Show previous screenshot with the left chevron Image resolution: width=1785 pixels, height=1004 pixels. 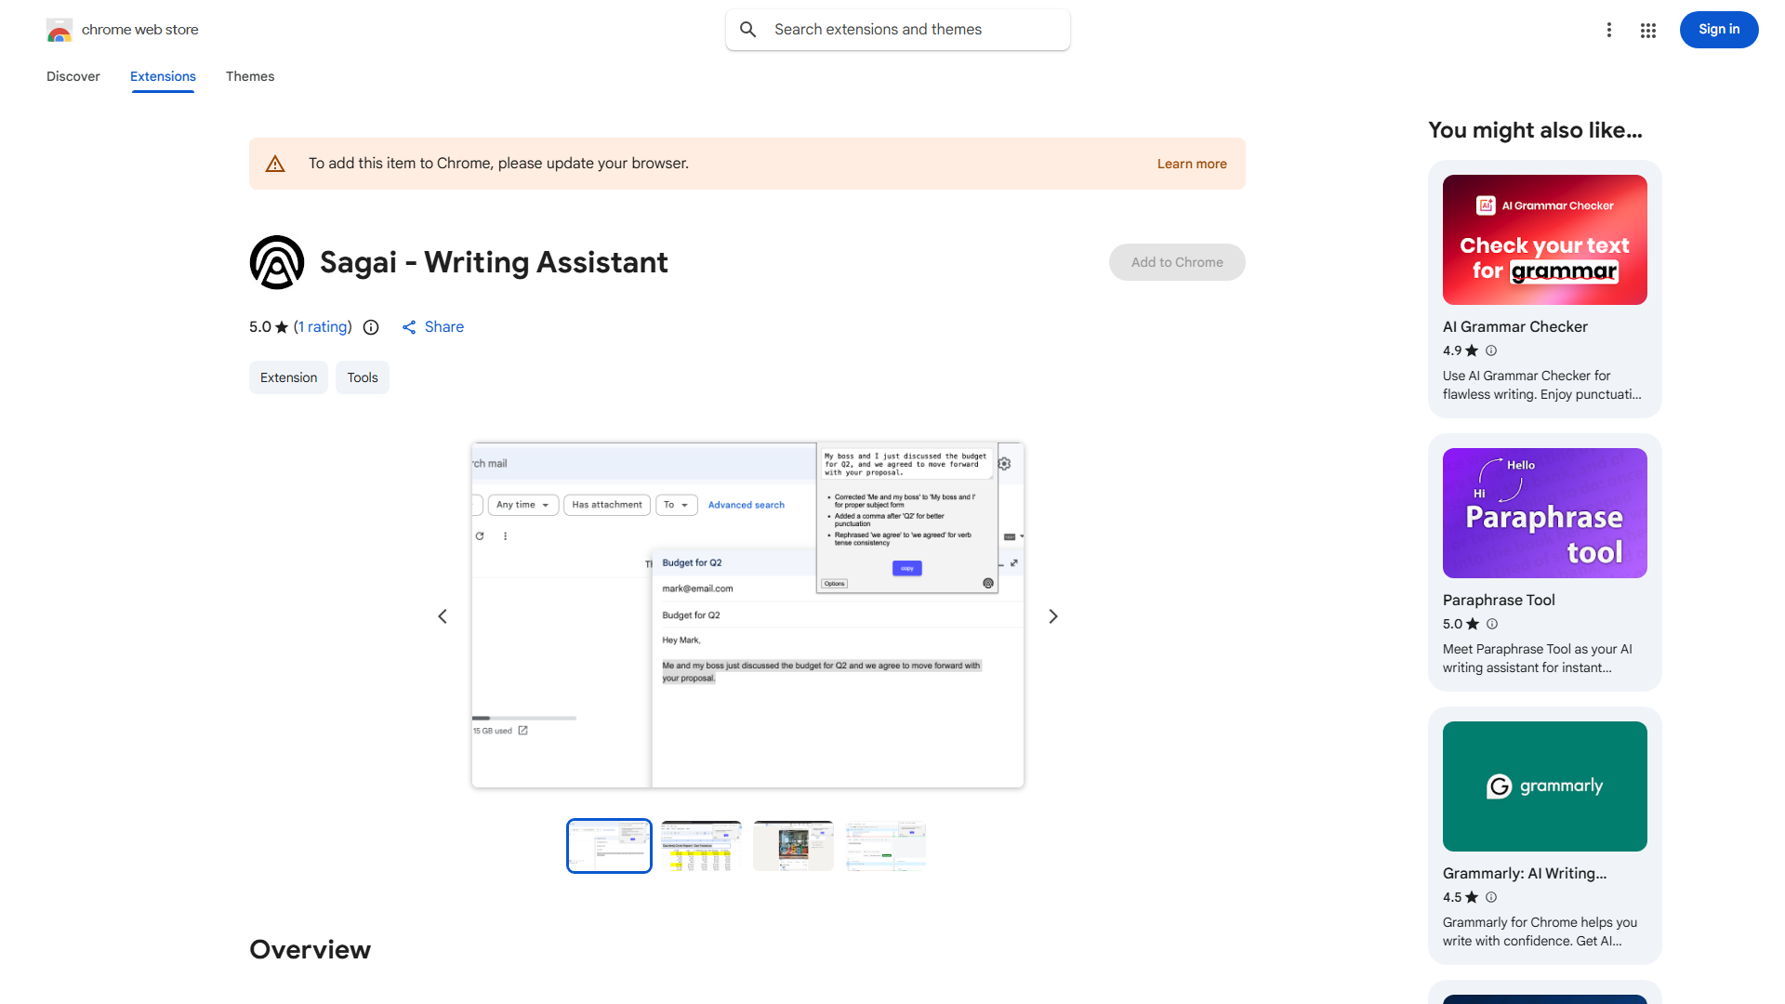[x=443, y=616]
